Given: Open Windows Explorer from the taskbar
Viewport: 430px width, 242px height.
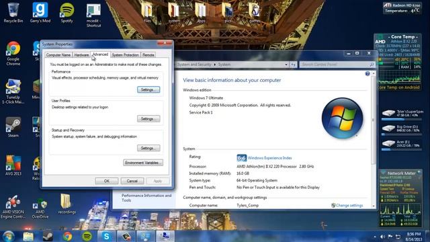Looking at the screenshot, I should pos(28,236).
